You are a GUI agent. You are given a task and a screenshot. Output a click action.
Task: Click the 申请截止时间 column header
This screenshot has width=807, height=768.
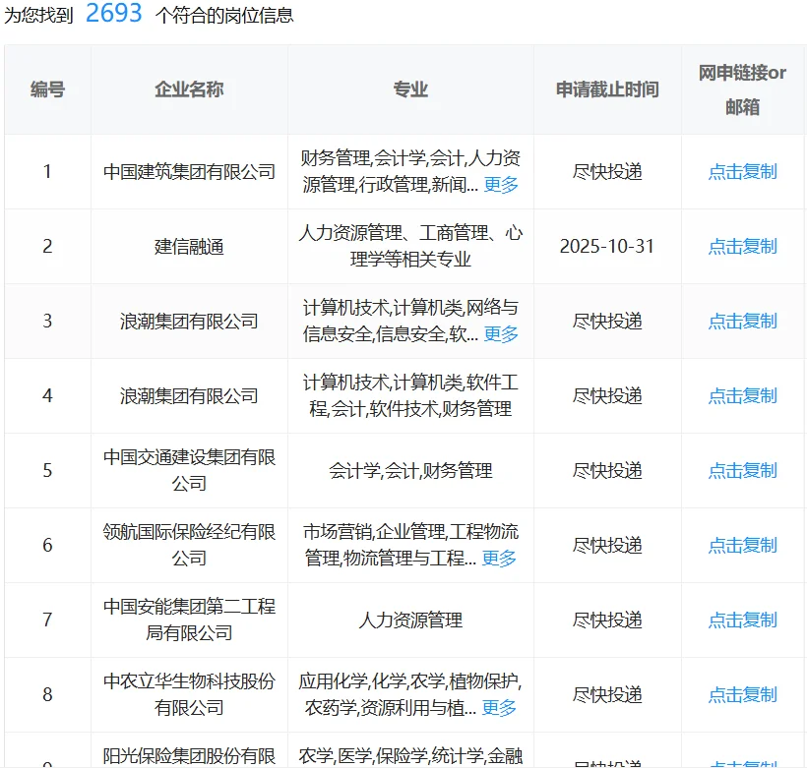click(x=607, y=89)
